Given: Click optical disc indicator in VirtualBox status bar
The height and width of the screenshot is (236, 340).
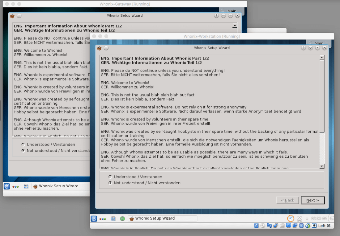Looking at the screenshot, I should pyautogui.click(x=263, y=226).
